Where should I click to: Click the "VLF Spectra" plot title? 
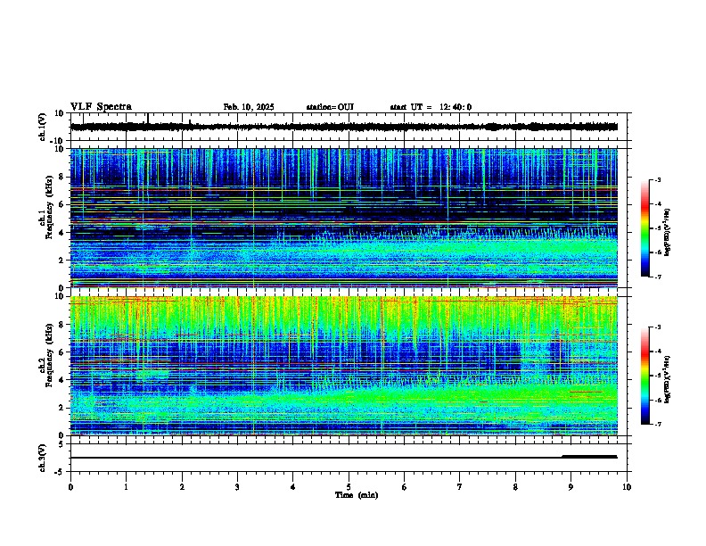[101, 107]
